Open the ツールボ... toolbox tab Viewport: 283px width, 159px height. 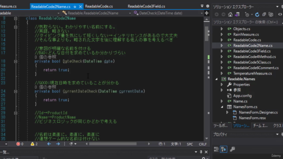click(220, 125)
